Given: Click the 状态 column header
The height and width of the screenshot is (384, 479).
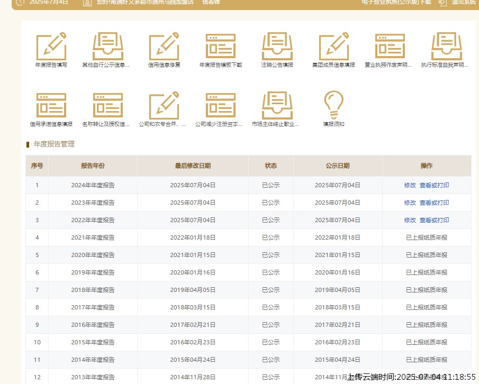Looking at the screenshot, I should pyautogui.click(x=270, y=166).
